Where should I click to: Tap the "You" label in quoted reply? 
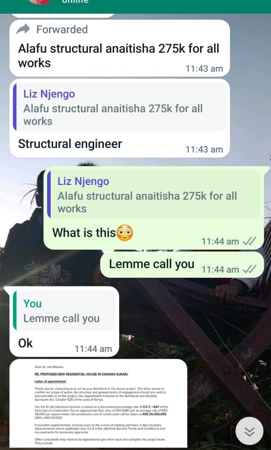(x=32, y=304)
